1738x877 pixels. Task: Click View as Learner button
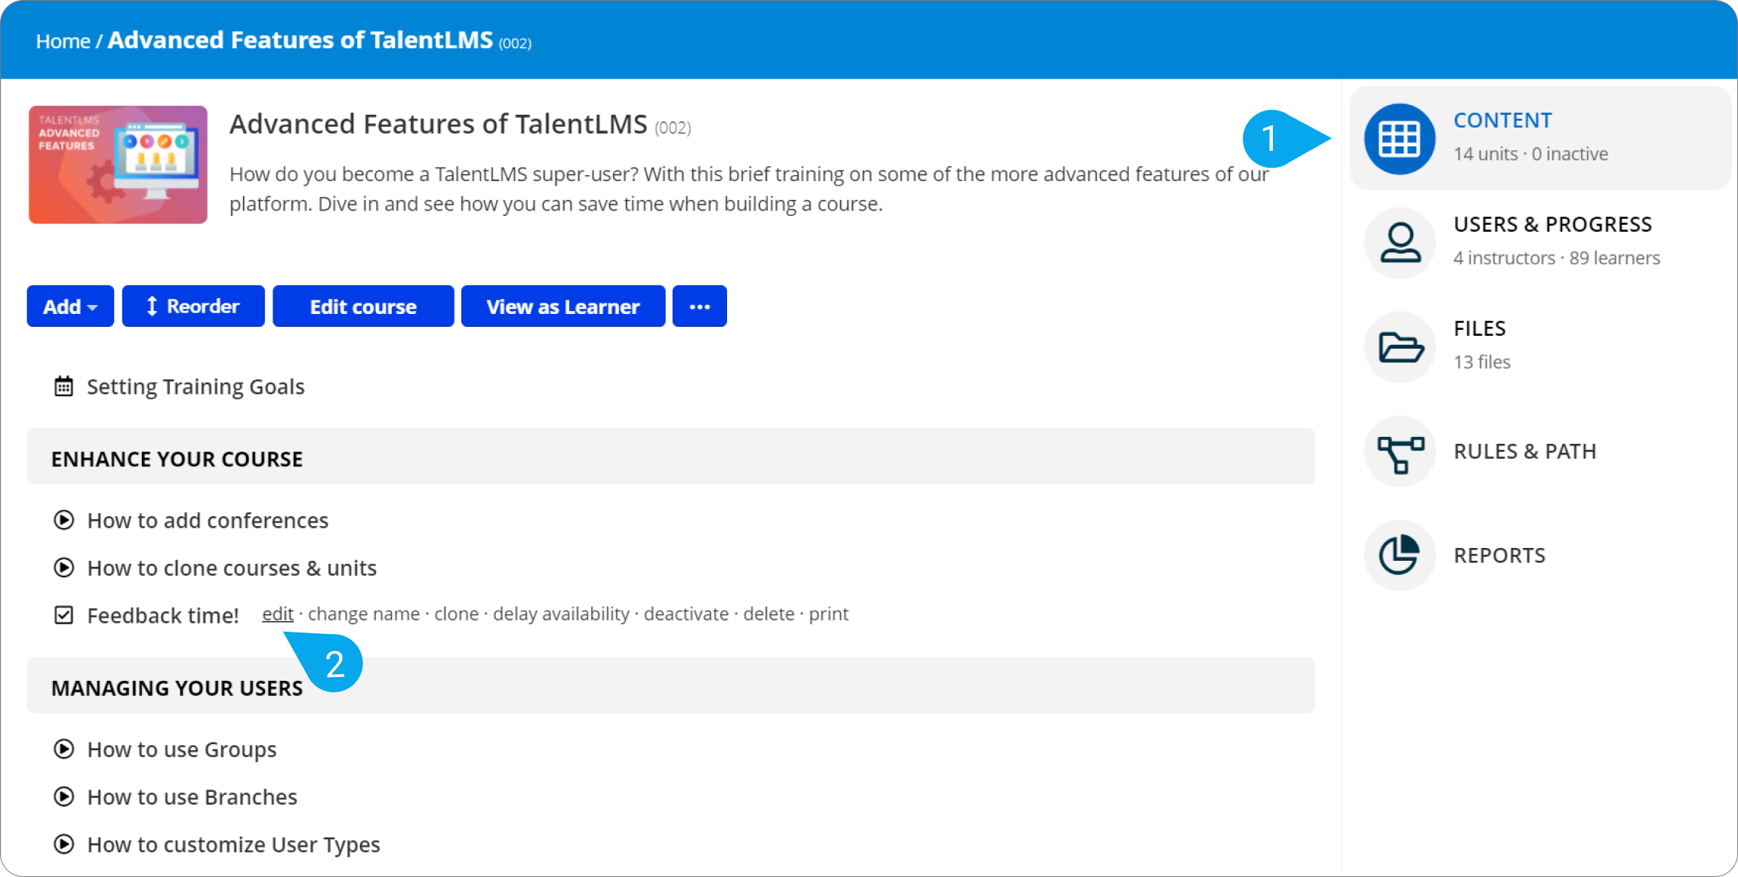[562, 306]
